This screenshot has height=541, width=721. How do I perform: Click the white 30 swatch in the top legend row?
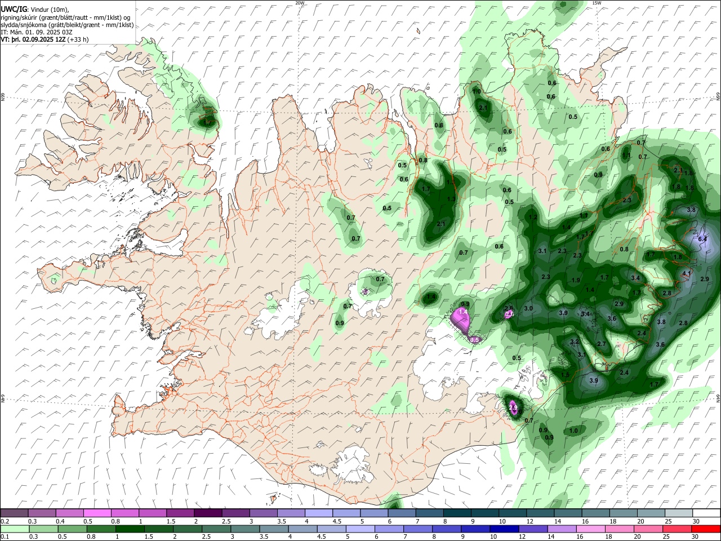coord(706,513)
